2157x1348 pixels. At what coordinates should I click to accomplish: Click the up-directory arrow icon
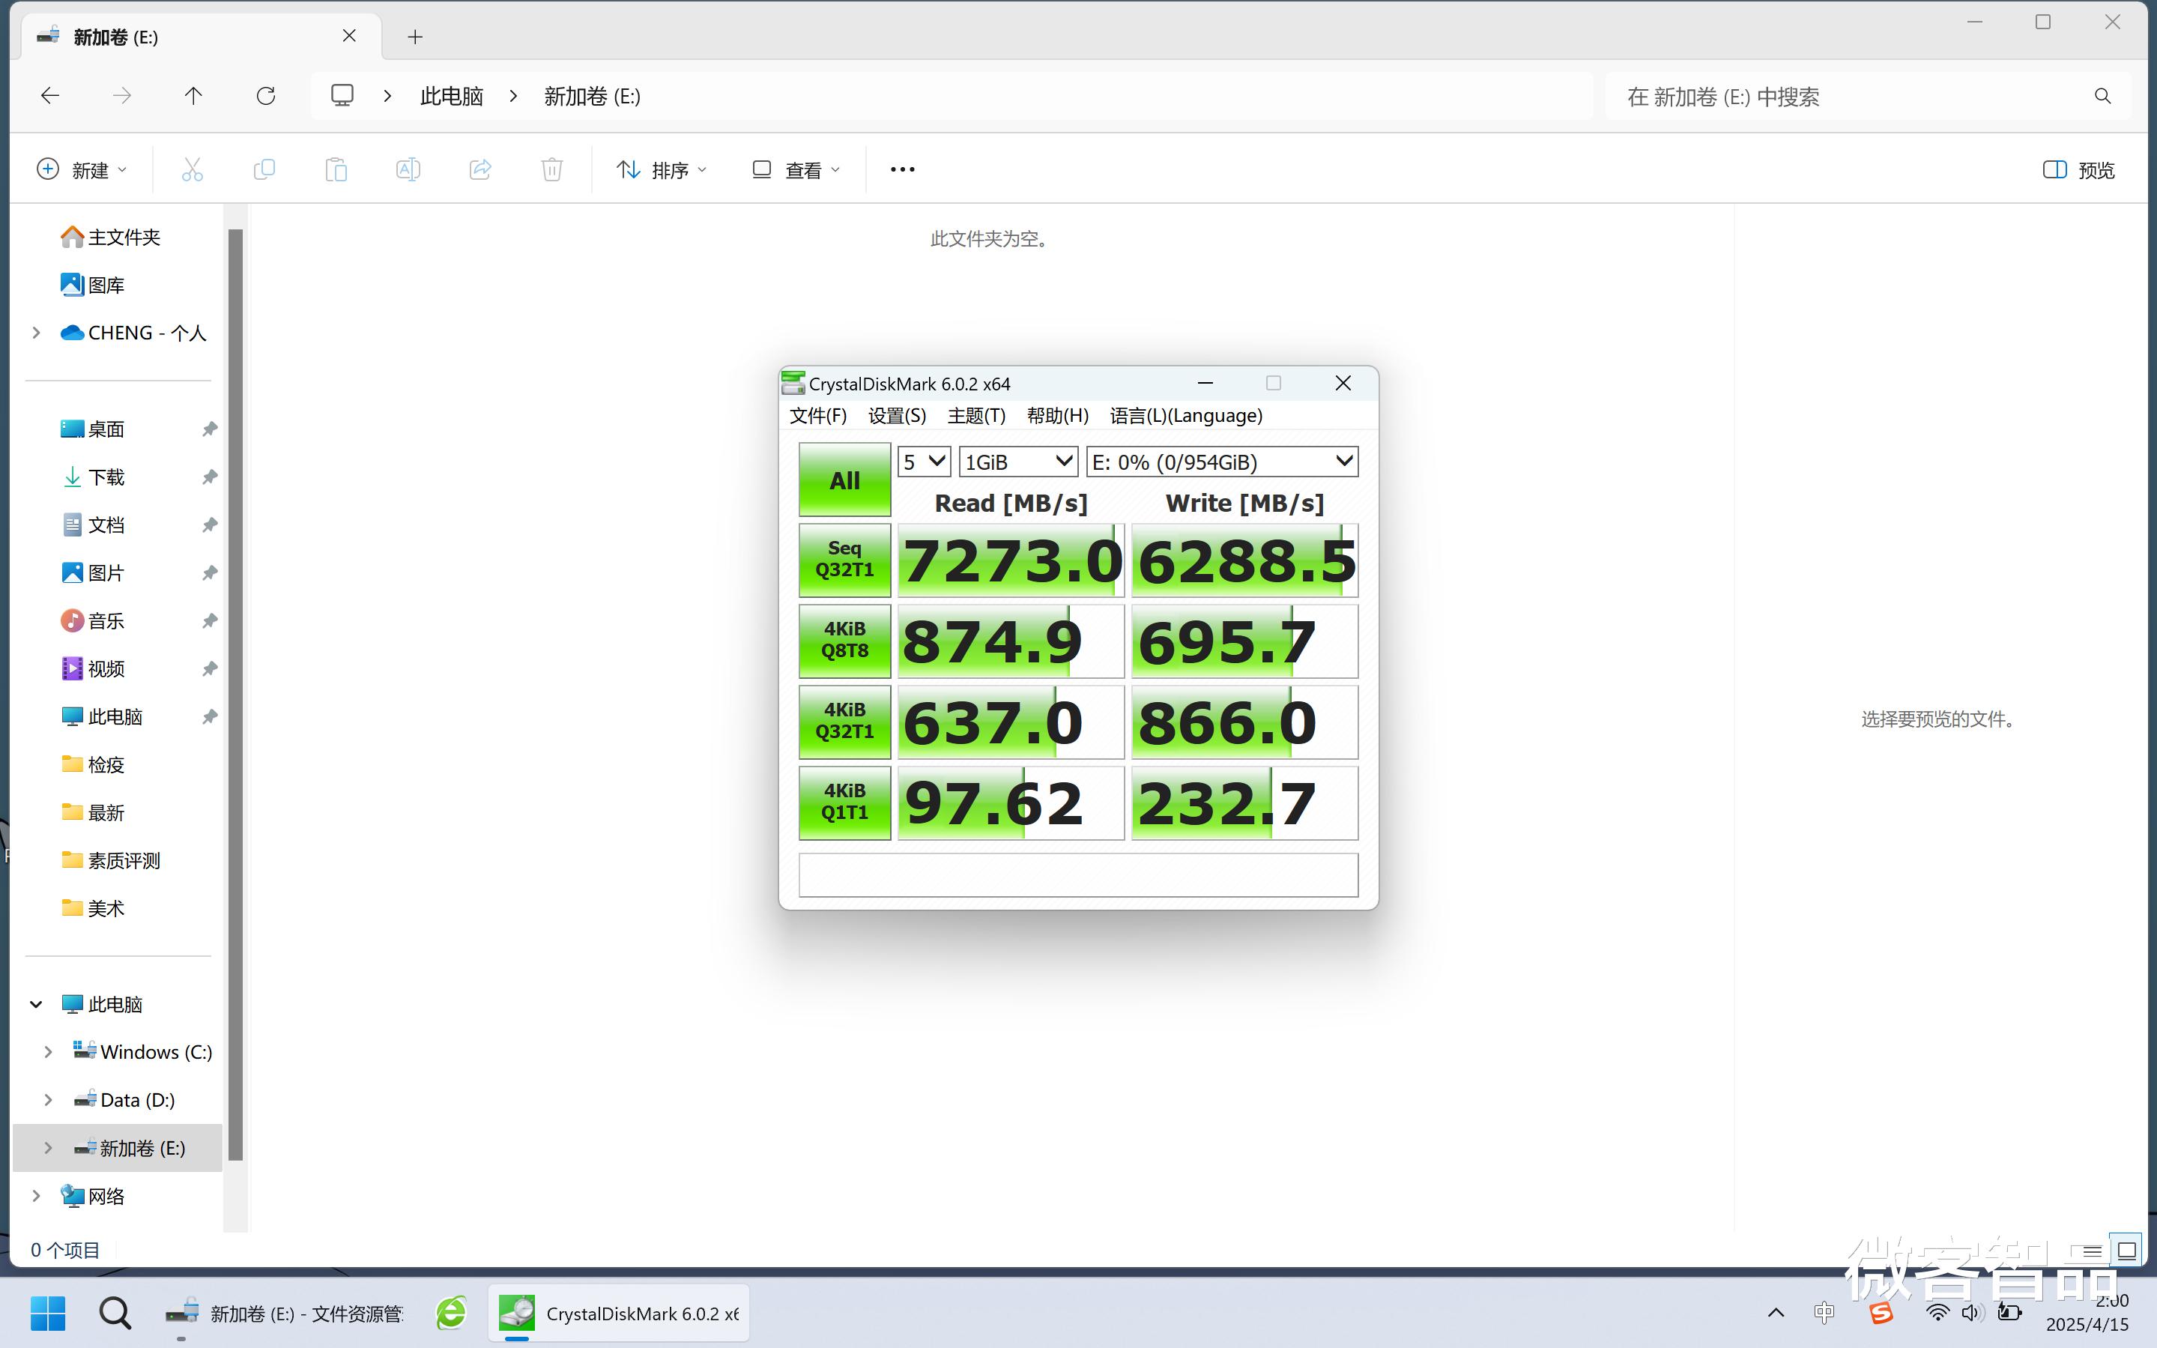pyautogui.click(x=193, y=96)
